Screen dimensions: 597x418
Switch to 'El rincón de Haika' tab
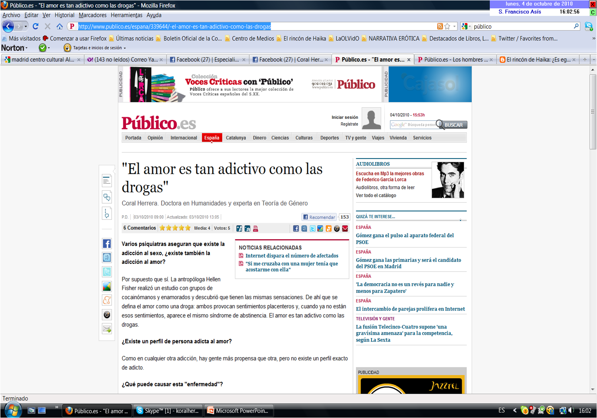point(537,60)
